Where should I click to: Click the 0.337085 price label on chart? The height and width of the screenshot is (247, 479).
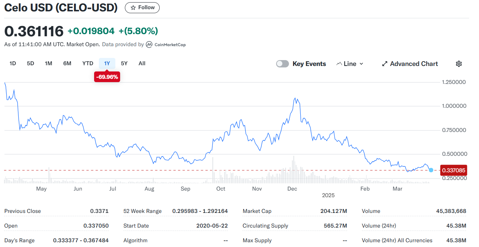coord(453,170)
